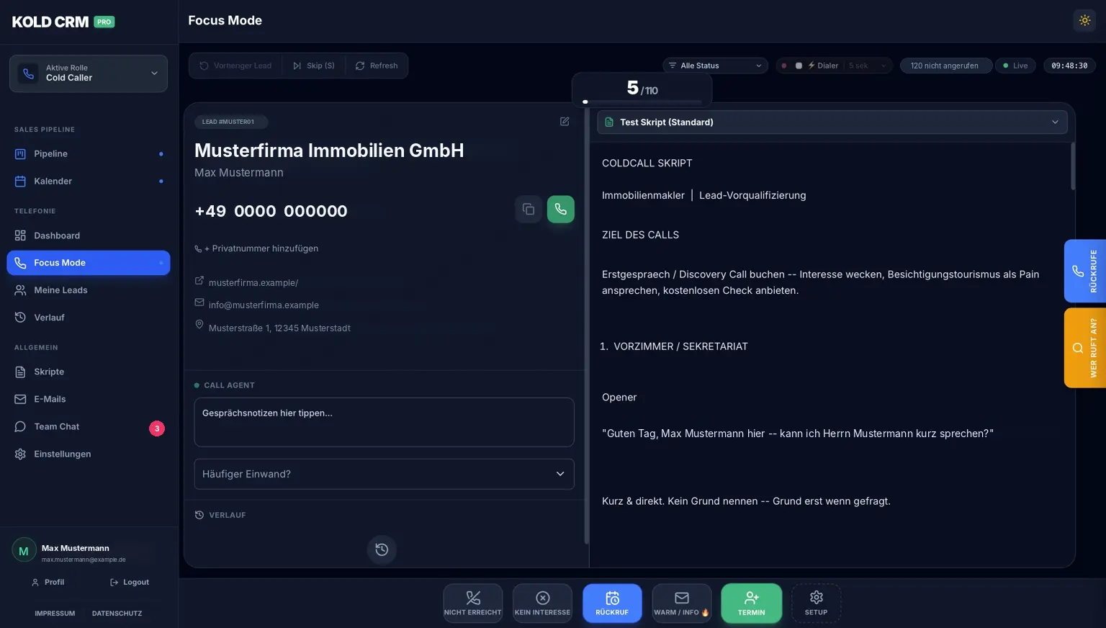The width and height of the screenshot is (1106, 628).
Task: Open the Rückrufe side tab
Action: 1085,271
